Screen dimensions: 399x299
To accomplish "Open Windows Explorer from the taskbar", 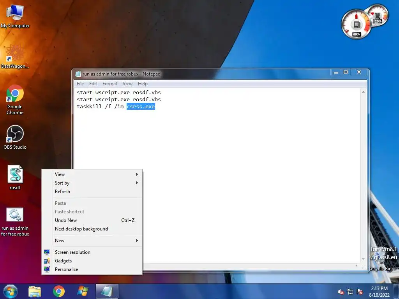I will pos(35,291).
